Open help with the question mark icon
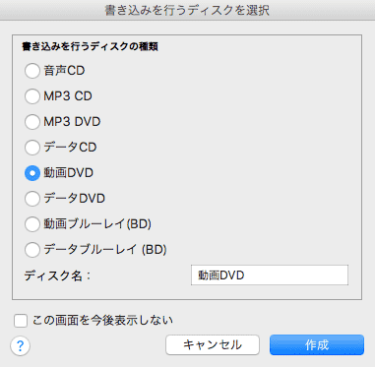This screenshot has width=375, height=367. [x=21, y=345]
